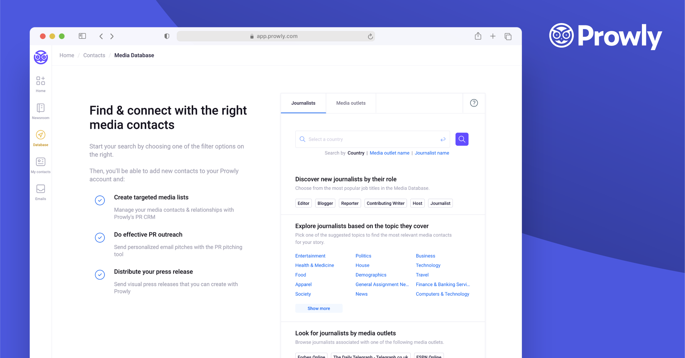Switch to the Media outlets tab
This screenshot has width=685, height=358.
pos(351,103)
